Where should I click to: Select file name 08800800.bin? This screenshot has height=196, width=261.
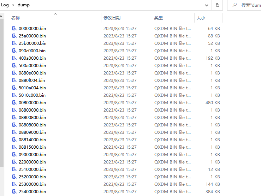[32, 118]
